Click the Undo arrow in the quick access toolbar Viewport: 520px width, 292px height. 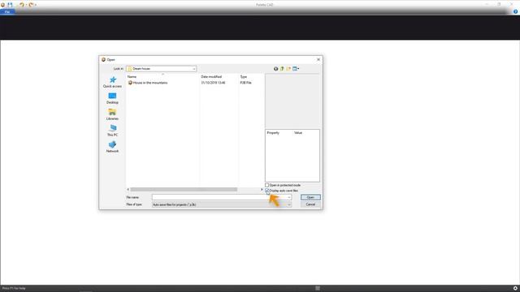[22, 5]
